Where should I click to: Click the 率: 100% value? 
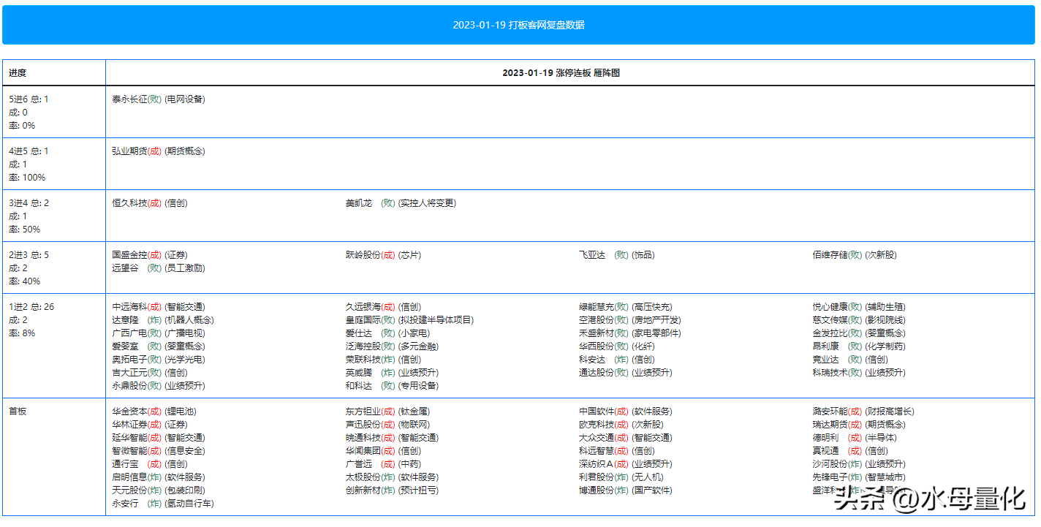pos(27,178)
